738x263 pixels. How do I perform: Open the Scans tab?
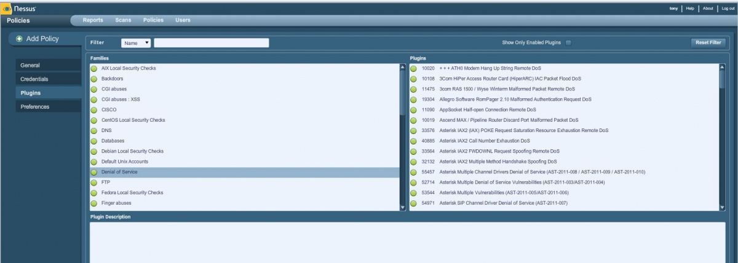pyautogui.click(x=123, y=20)
